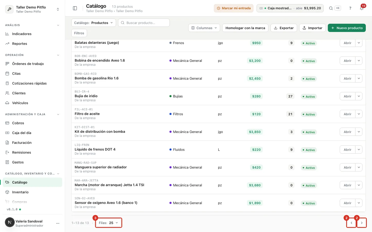Open Vehículos section
The width and height of the screenshot is (372, 232).
(32, 103)
